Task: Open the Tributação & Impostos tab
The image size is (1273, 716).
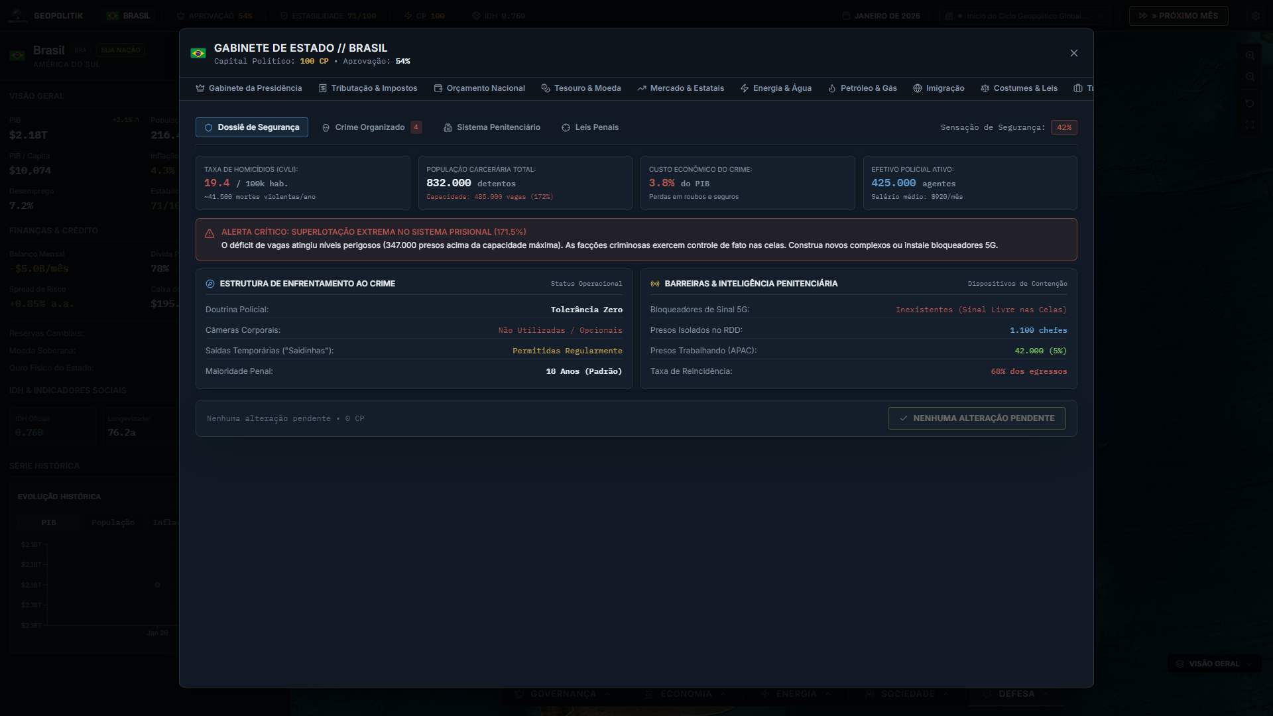Action: click(368, 88)
